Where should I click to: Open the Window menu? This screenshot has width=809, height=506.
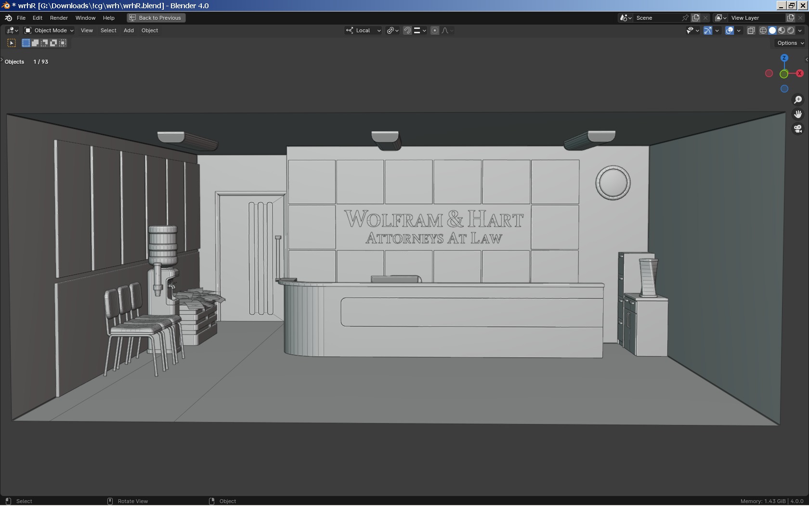(85, 18)
